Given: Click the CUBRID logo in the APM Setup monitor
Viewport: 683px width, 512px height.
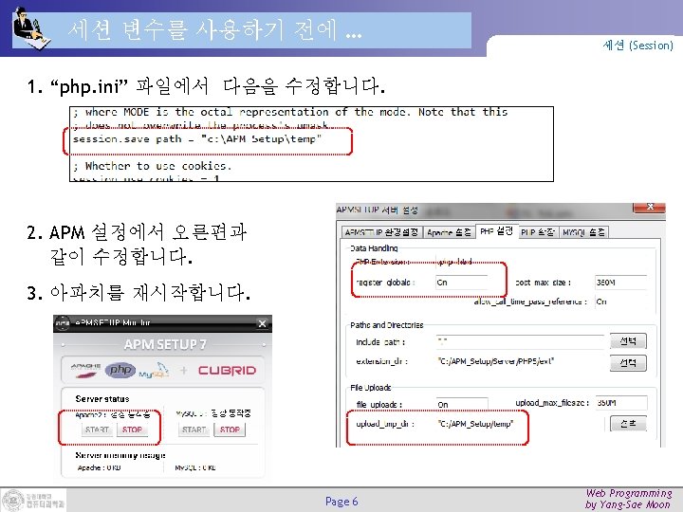Looking at the screenshot, I should pos(227,371).
